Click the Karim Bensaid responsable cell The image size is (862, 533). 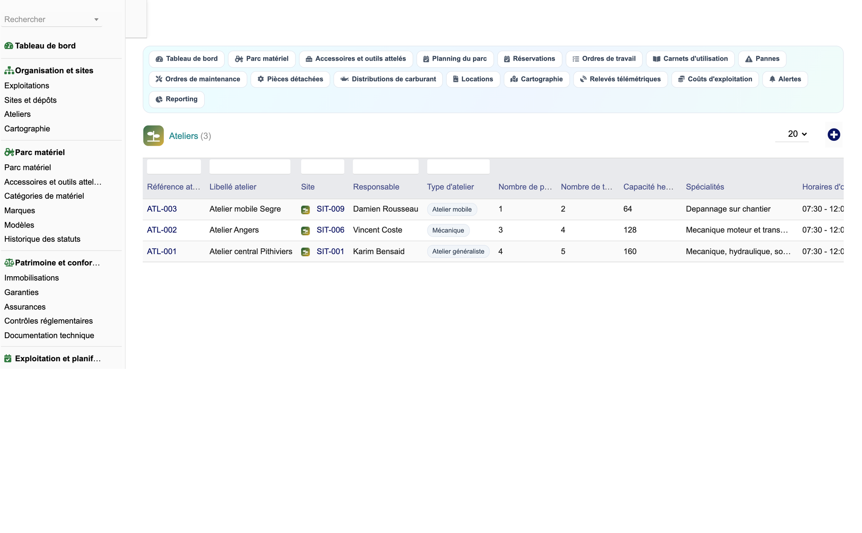pos(379,251)
